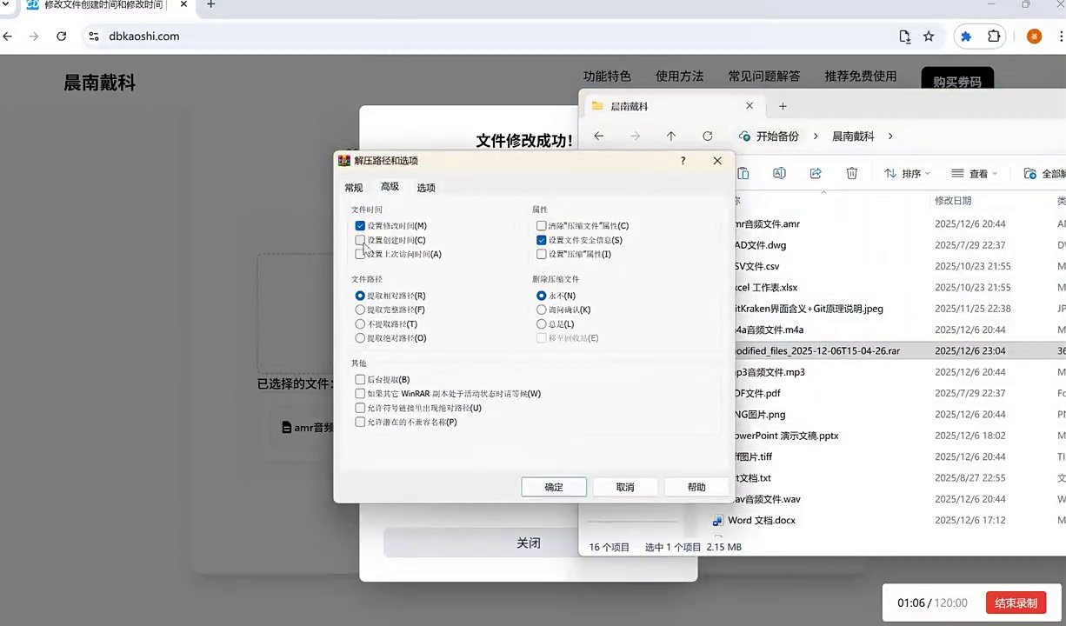
Task: Click the 全部解压 extract-all icon in Explorer
Action: click(1030, 174)
